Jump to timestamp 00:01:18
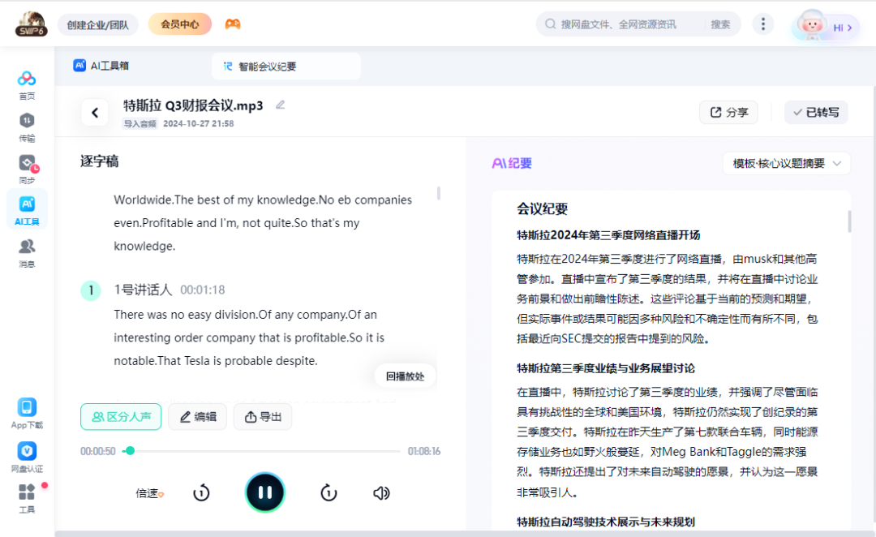876x537 pixels. [202, 290]
